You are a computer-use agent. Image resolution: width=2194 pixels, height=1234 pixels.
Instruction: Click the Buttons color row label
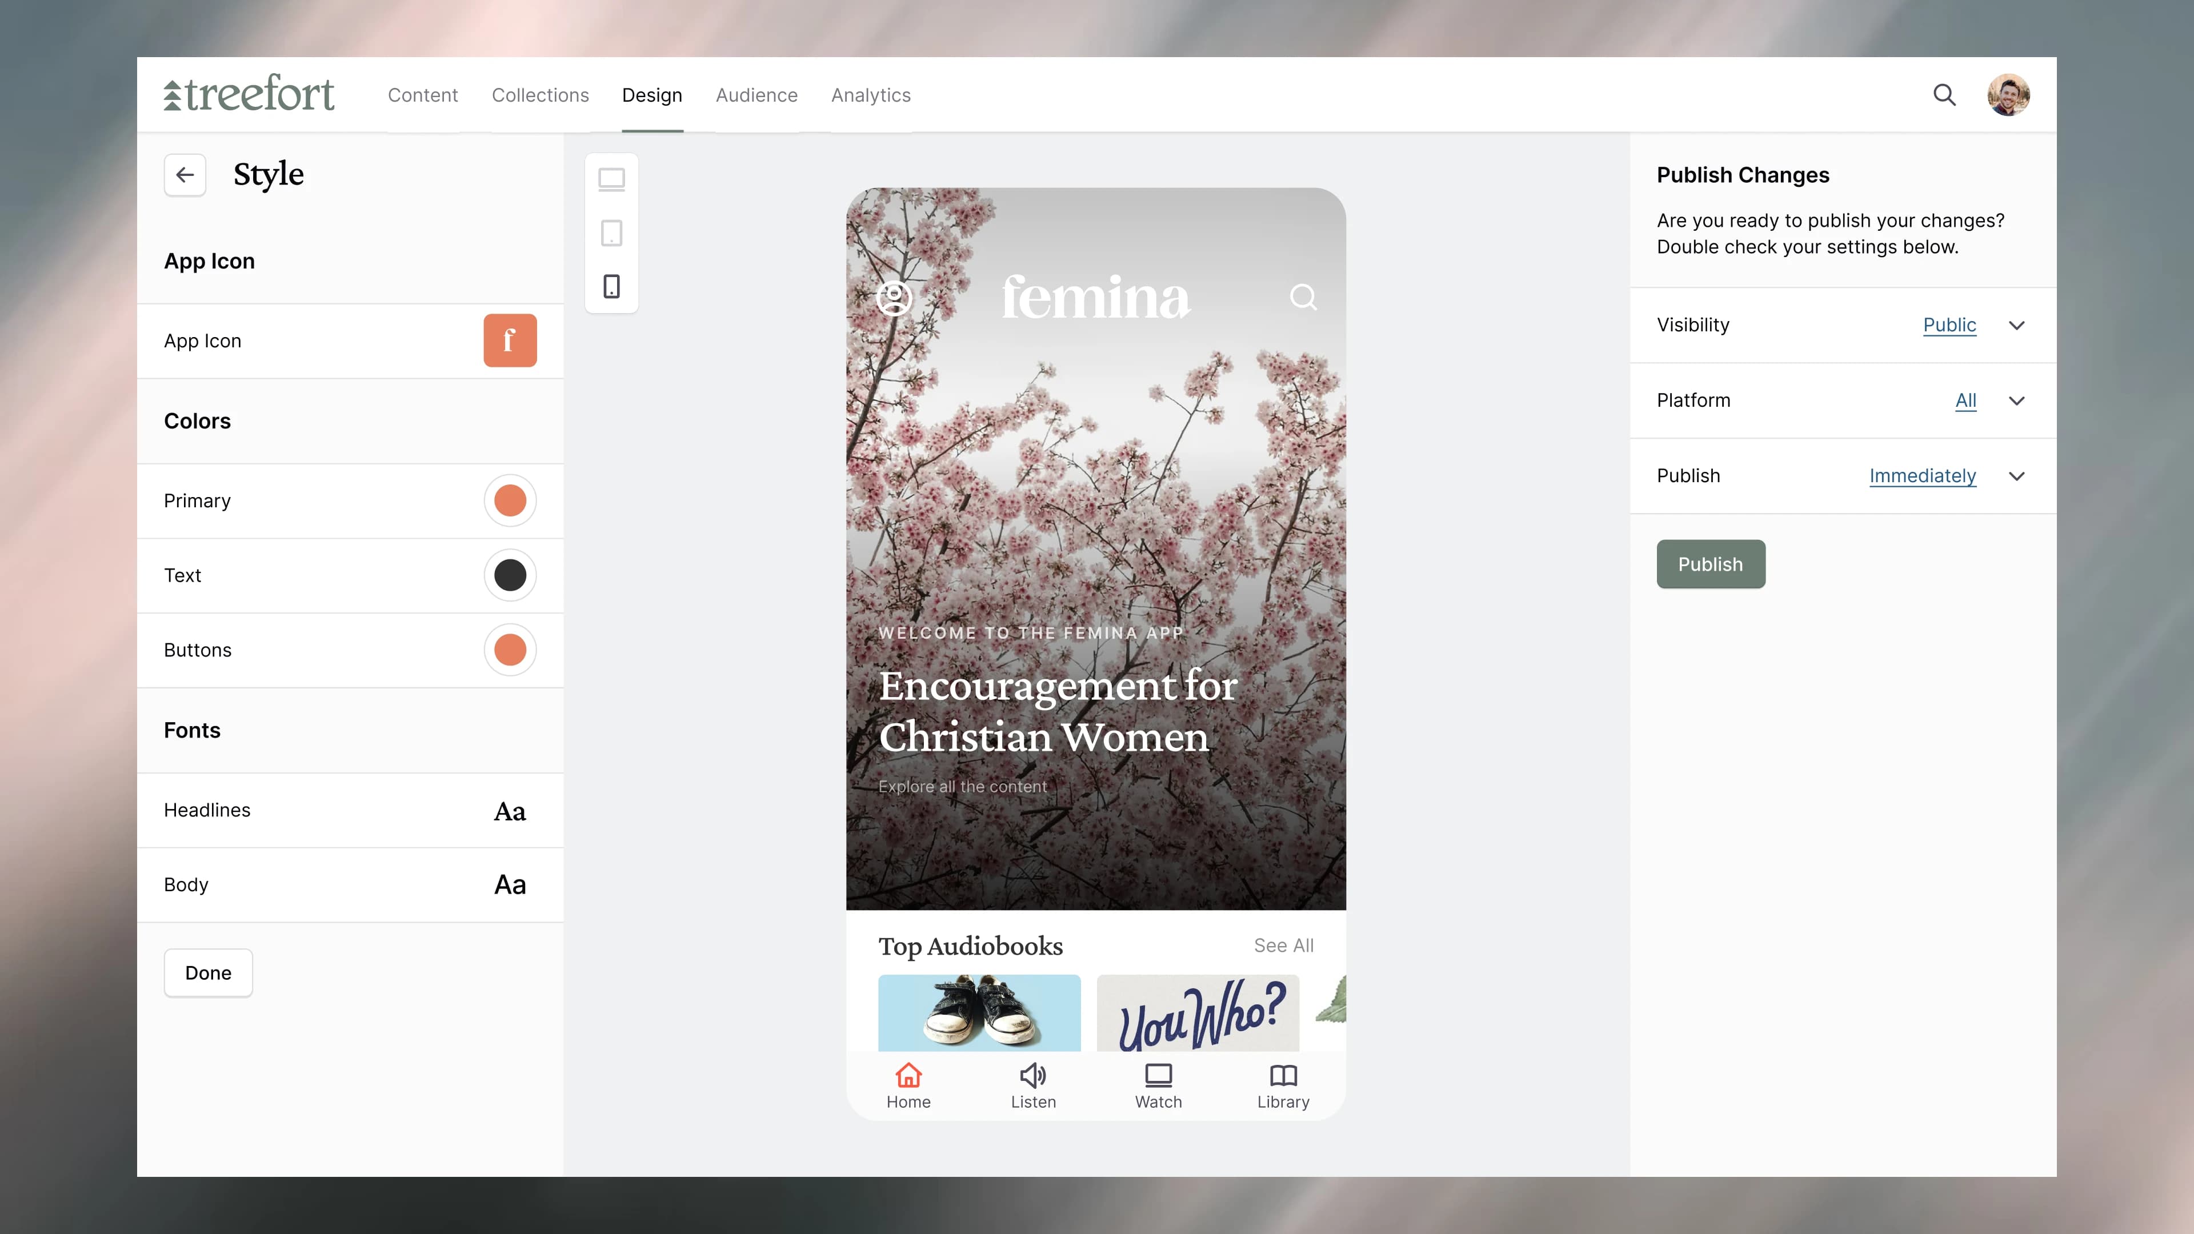(x=198, y=650)
